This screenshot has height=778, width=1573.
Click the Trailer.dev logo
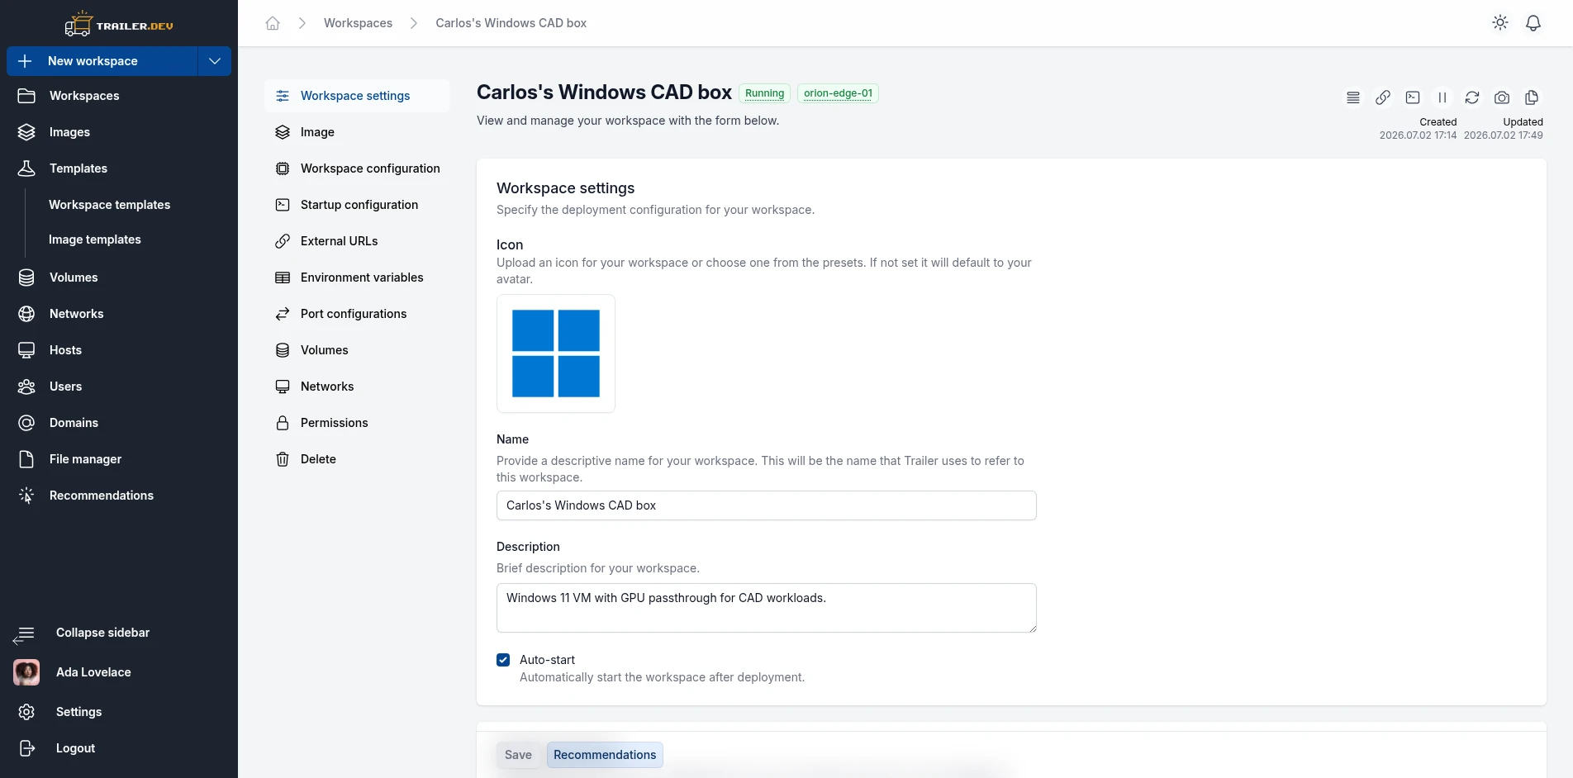pyautogui.click(x=119, y=25)
